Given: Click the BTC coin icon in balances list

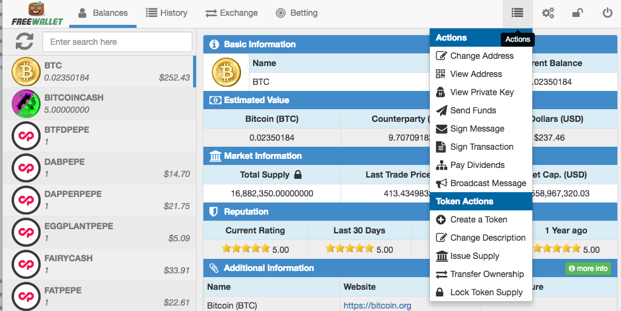Looking at the screenshot, I should [x=26, y=72].
